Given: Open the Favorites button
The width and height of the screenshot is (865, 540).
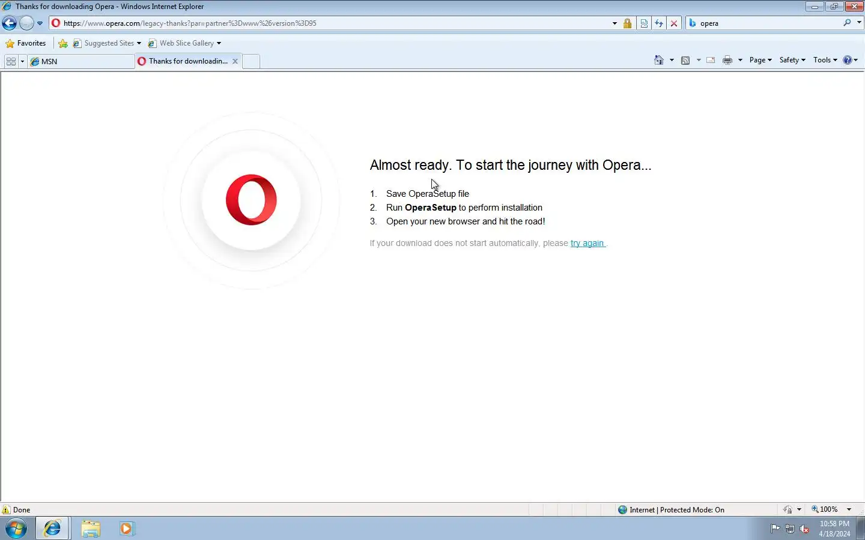Looking at the screenshot, I should tap(26, 43).
